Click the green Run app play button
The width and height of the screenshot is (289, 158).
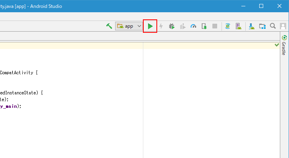[150, 26]
